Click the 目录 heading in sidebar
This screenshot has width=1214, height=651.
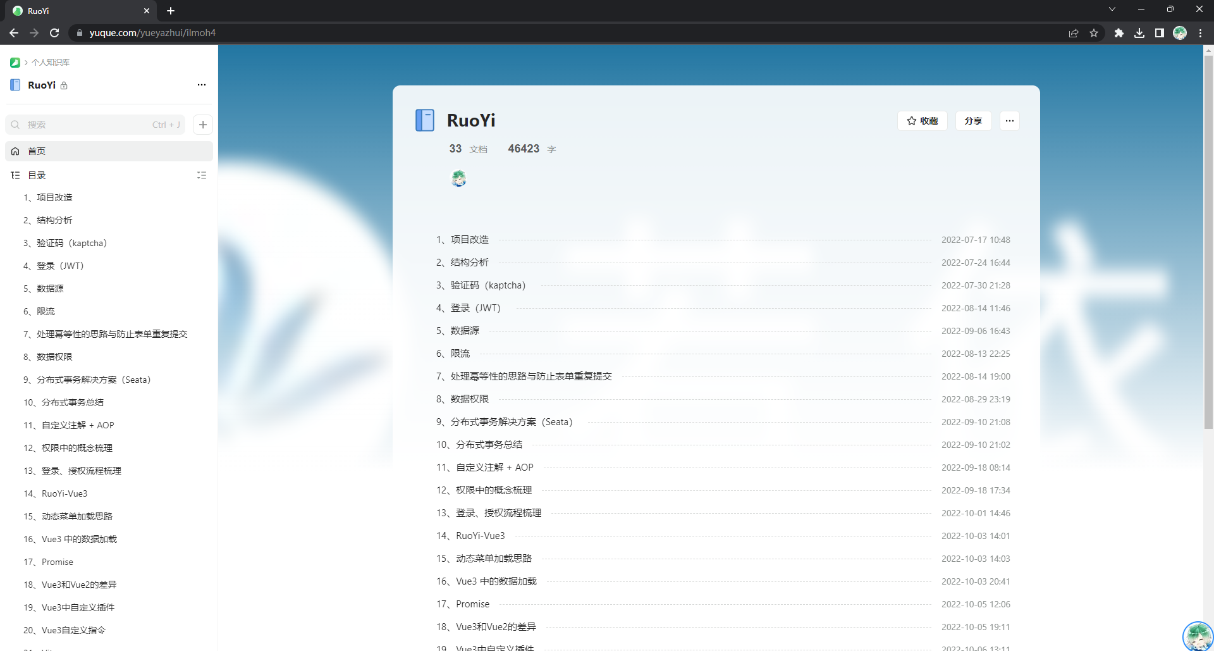coord(37,175)
